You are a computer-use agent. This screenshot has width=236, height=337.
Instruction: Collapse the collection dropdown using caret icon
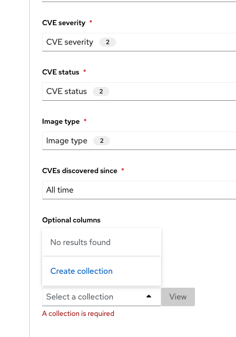click(x=149, y=296)
